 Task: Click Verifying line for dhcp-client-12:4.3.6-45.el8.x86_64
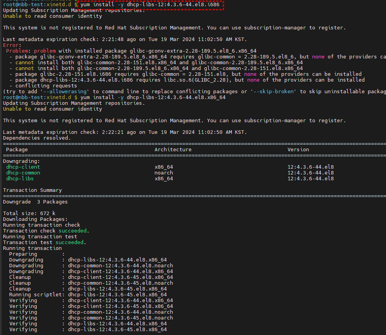coord(91,306)
